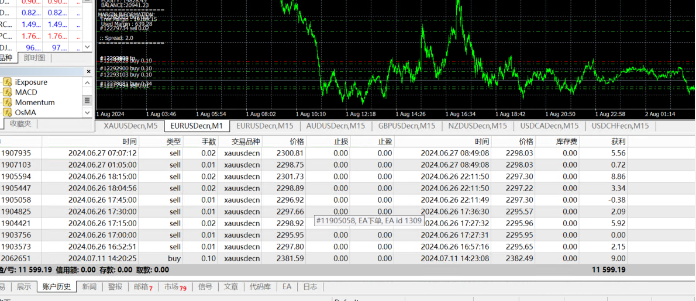696x301 pixels.
Task: Switch to XAUUSDecn,M5 chart tab
Action: click(x=130, y=126)
